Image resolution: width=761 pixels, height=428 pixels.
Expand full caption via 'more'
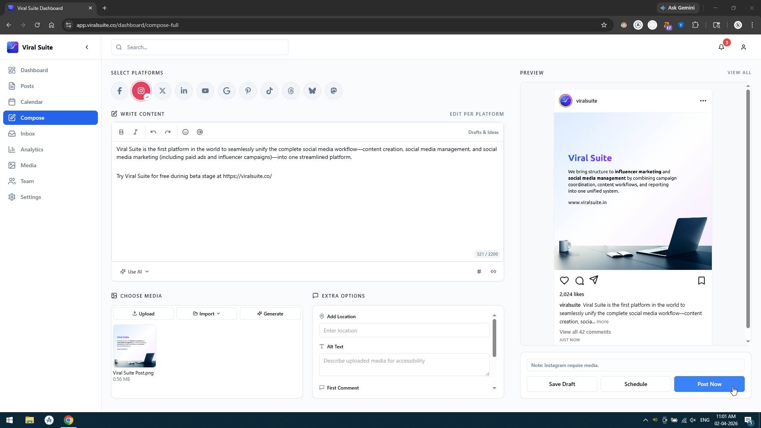tap(602, 322)
